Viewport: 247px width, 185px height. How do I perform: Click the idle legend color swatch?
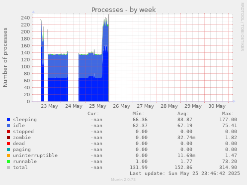point(8,126)
